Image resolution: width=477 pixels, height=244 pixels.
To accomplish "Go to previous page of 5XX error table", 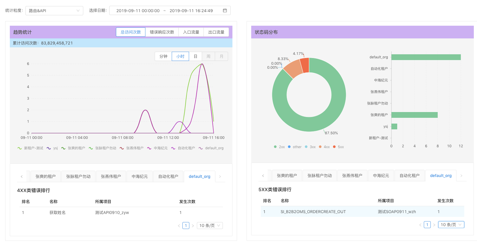I will point(420,225).
